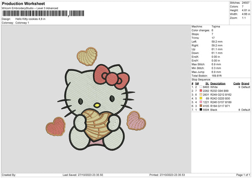The image size is (252, 178).
Task: Click the brown R184 G117 B71 swatch
Action: click(x=201, y=106)
